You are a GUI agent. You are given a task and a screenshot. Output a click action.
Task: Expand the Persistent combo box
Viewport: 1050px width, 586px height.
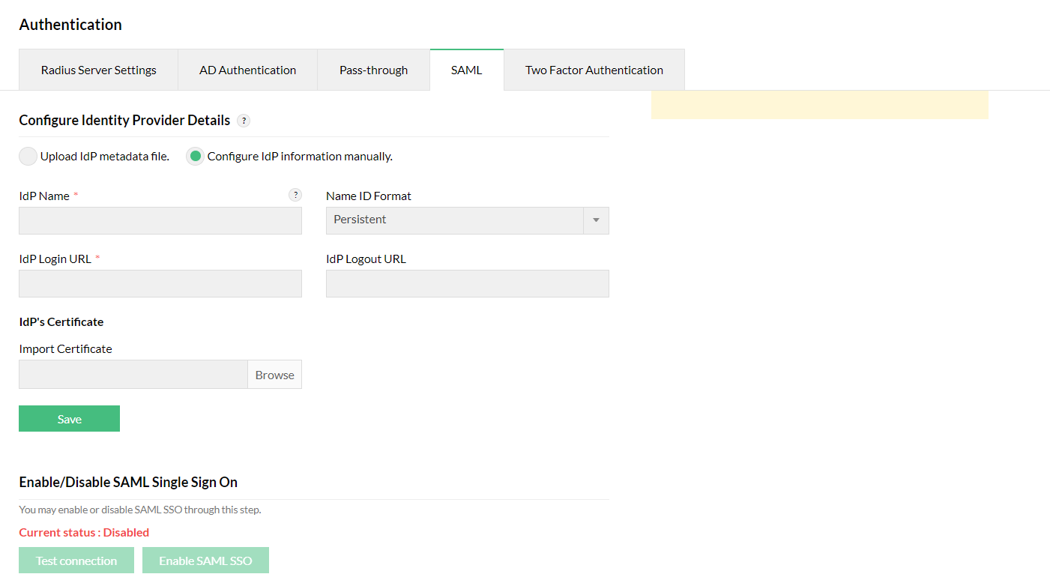coord(454,220)
